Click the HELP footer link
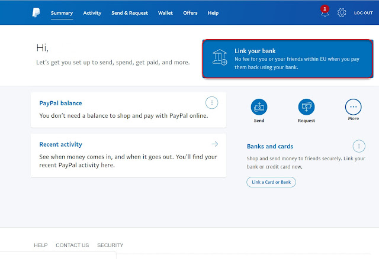This screenshot has height=259, width=379. click(41, 245)
